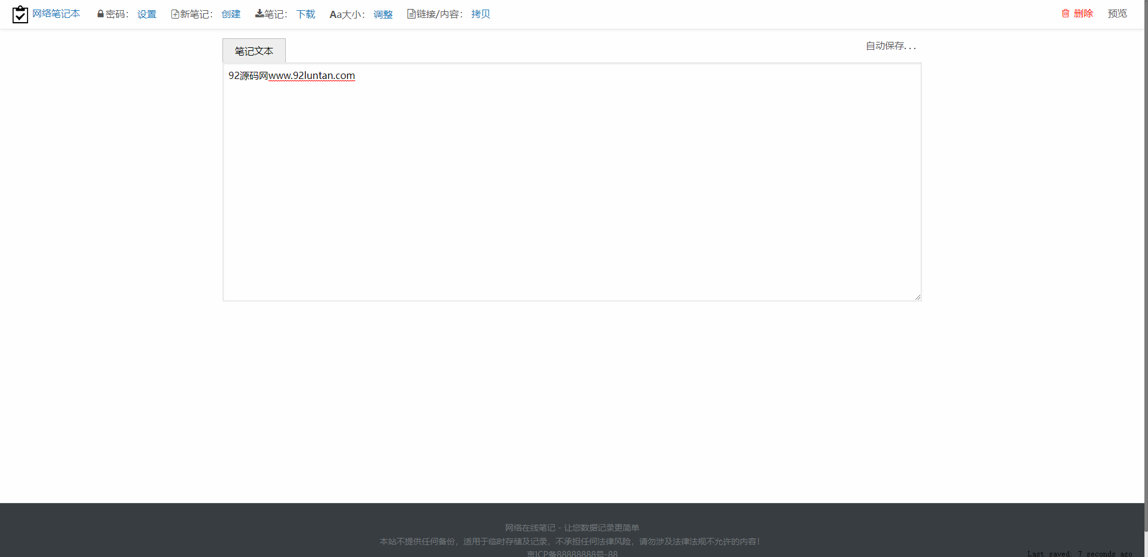Adjust font size via 调整 link
The height and width of the screenshot is (557, 1148).
pos(383,14)
